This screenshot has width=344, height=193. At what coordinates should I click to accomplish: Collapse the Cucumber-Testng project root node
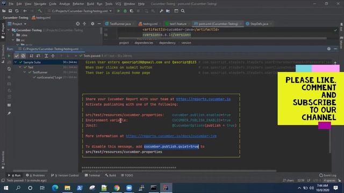coord(9,30)
